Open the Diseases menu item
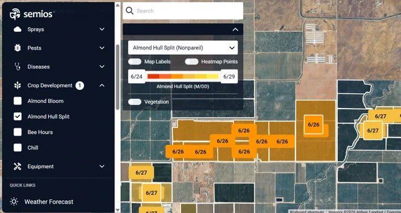This screenshot has width=401, height=213. (38, 67)
